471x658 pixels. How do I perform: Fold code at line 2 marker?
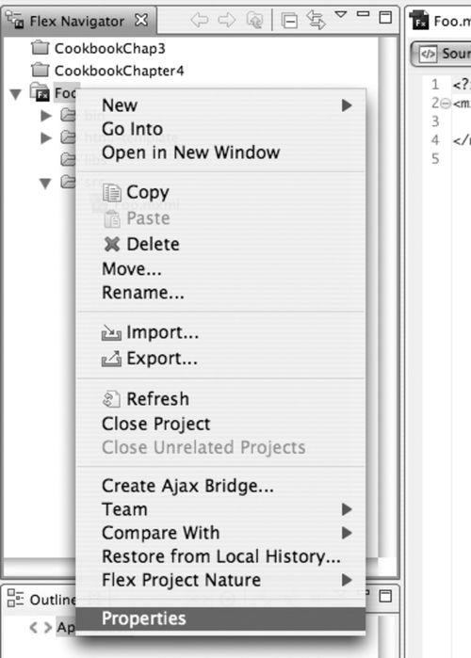[x=446, y=103]
